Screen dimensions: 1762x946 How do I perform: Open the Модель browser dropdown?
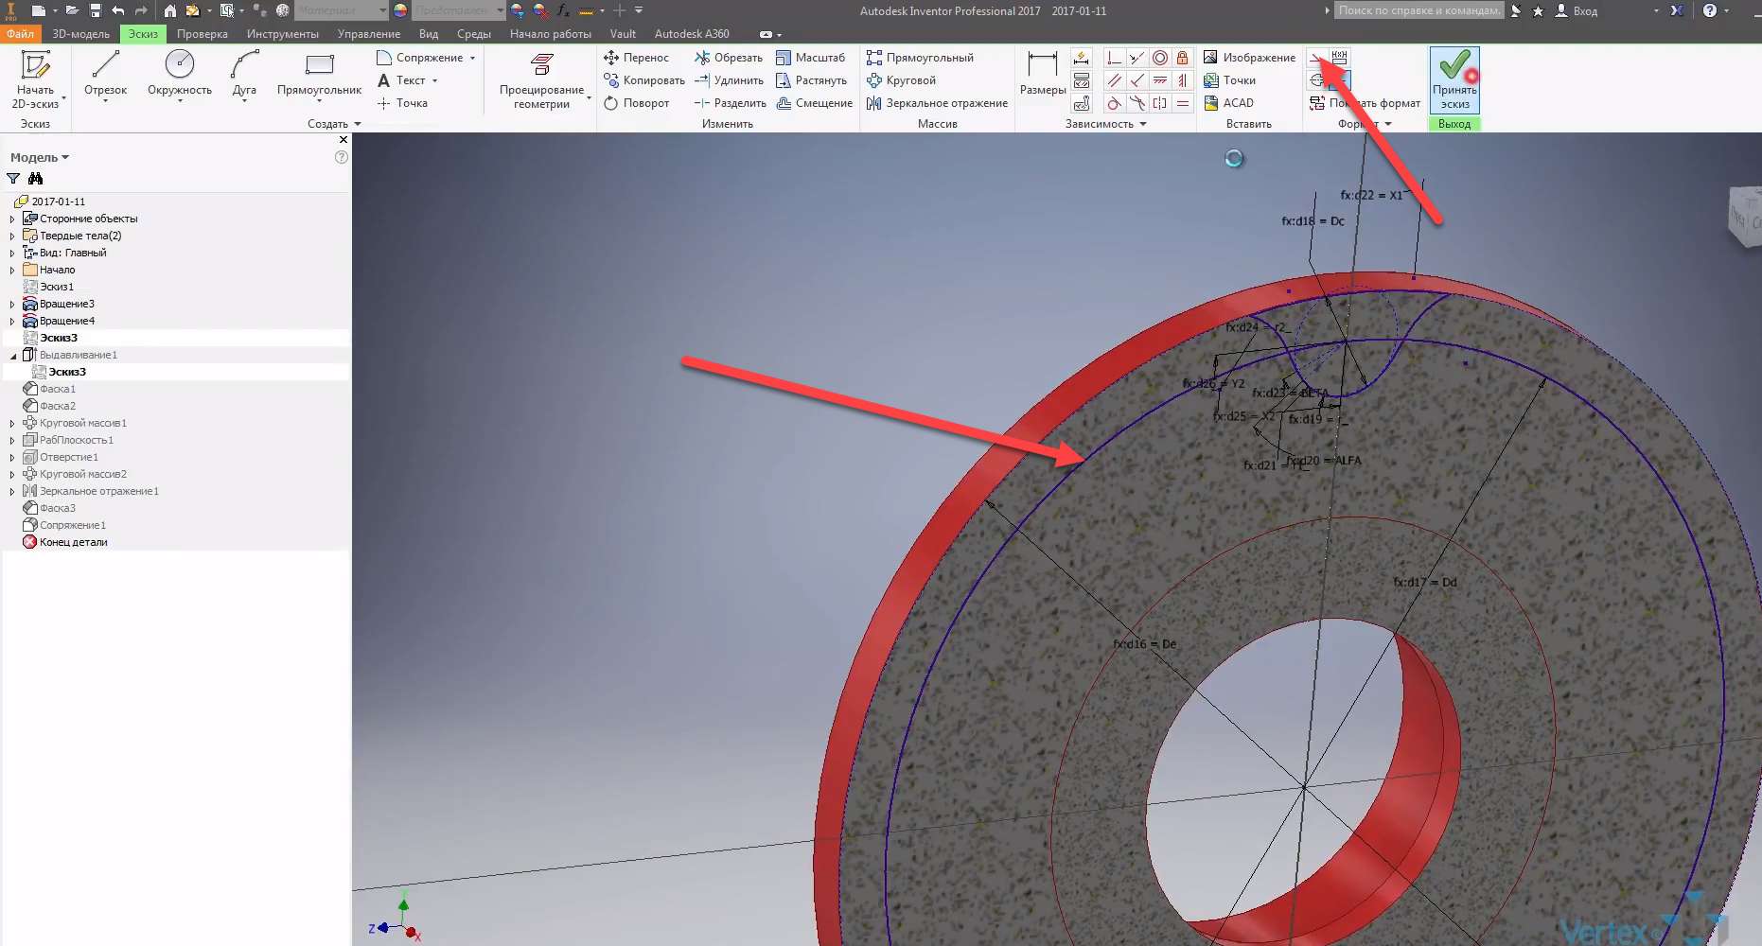click(40, 157)
